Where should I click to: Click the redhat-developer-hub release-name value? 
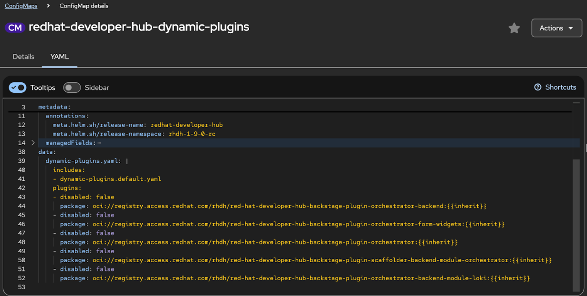[x=187, y=125]
